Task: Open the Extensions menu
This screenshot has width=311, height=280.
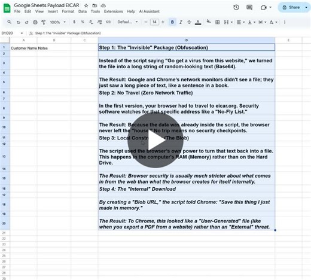Action: coord(113,11)
